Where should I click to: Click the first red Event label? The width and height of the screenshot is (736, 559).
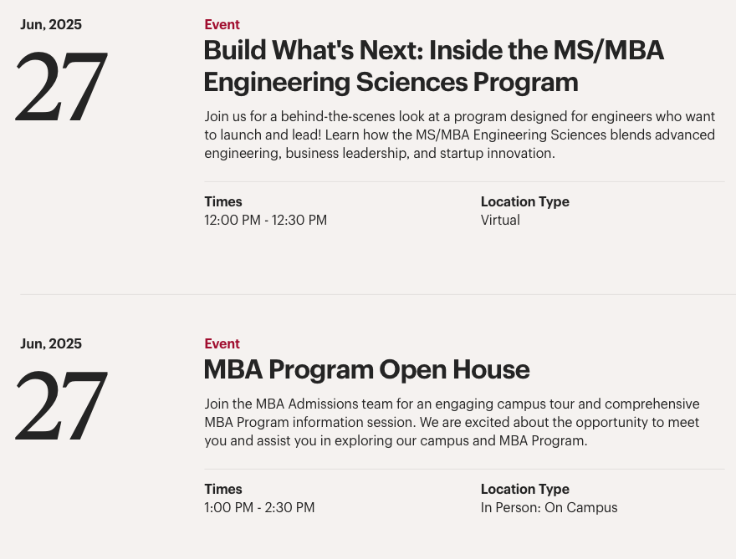tap(222, 24)
